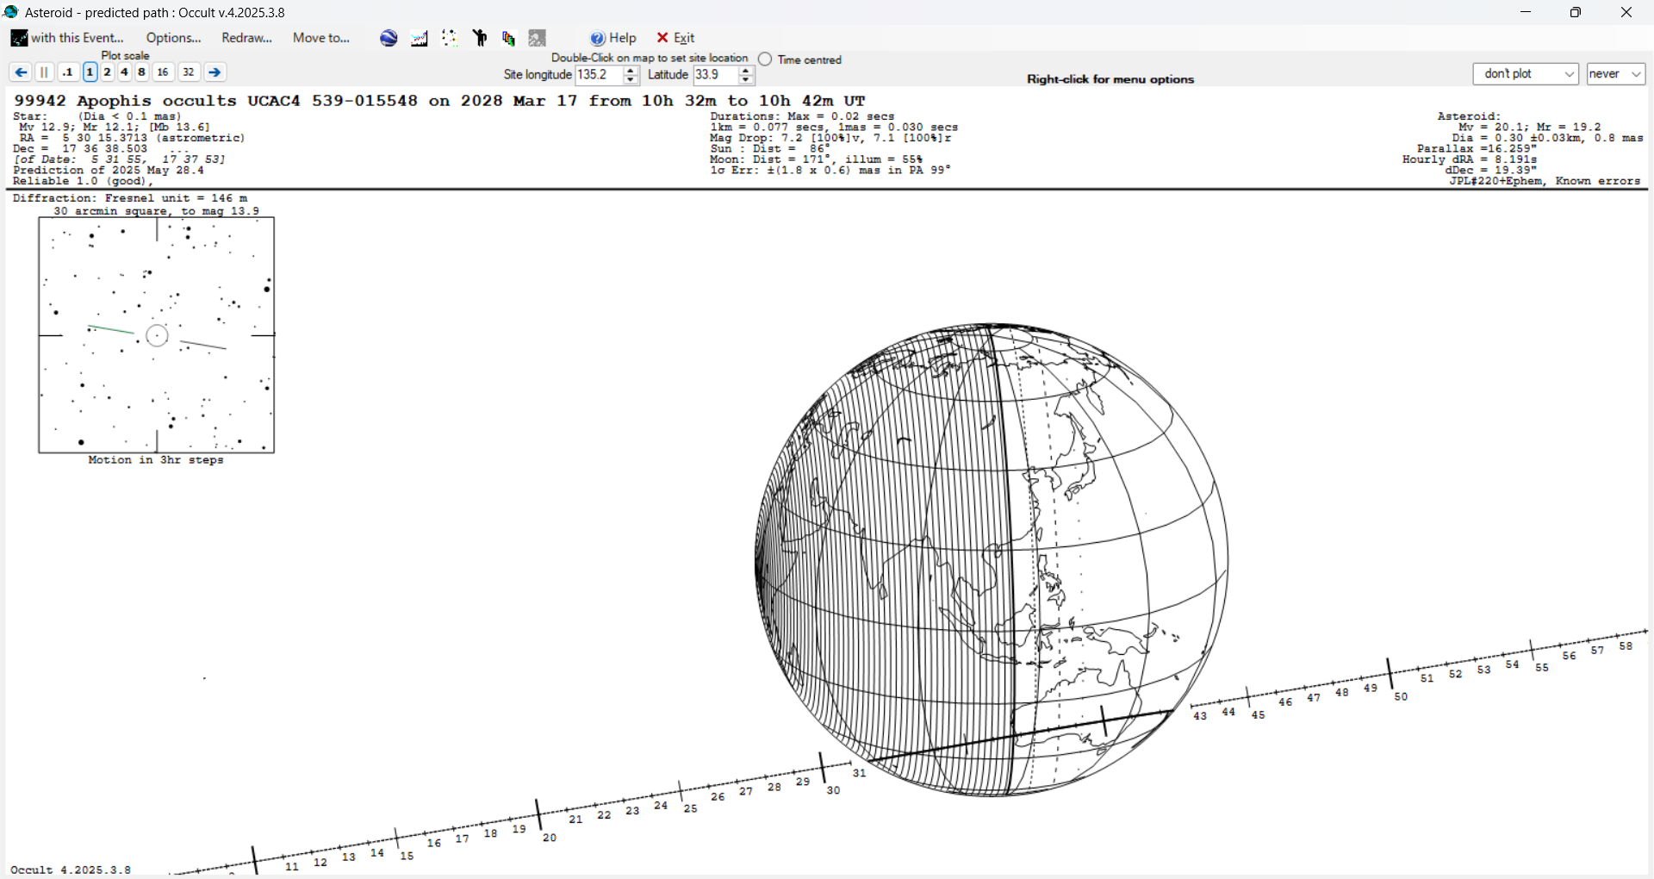Click the 'Moon: Dist = 171°, illum = 55%' line
This screenshot has height=879, width=1654.
[816, 159]
